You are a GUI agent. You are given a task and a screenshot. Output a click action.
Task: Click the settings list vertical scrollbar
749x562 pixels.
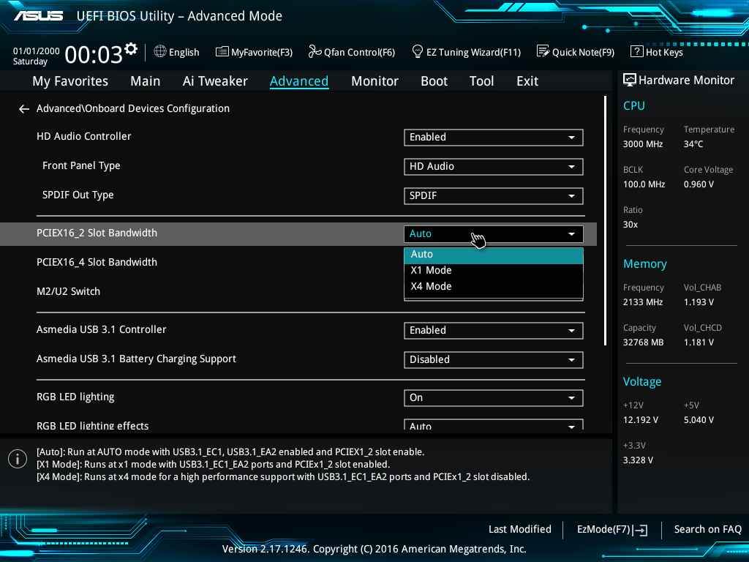point(605,221)
